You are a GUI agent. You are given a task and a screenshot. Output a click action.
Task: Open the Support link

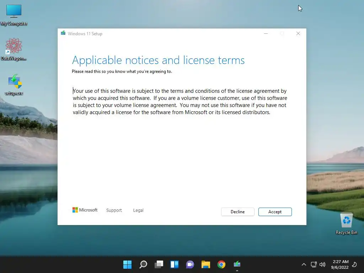[x=114, y=210]
